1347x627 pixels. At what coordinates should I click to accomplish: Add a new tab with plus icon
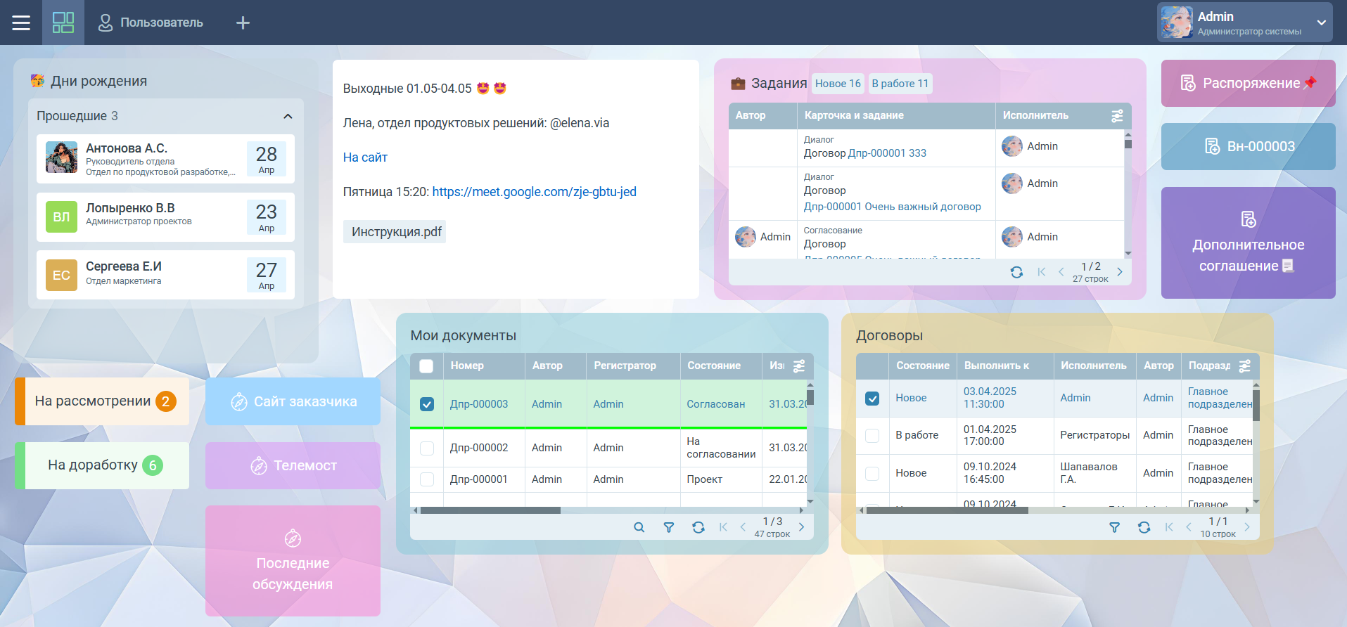pyautogui.click(x=243, y=22)
